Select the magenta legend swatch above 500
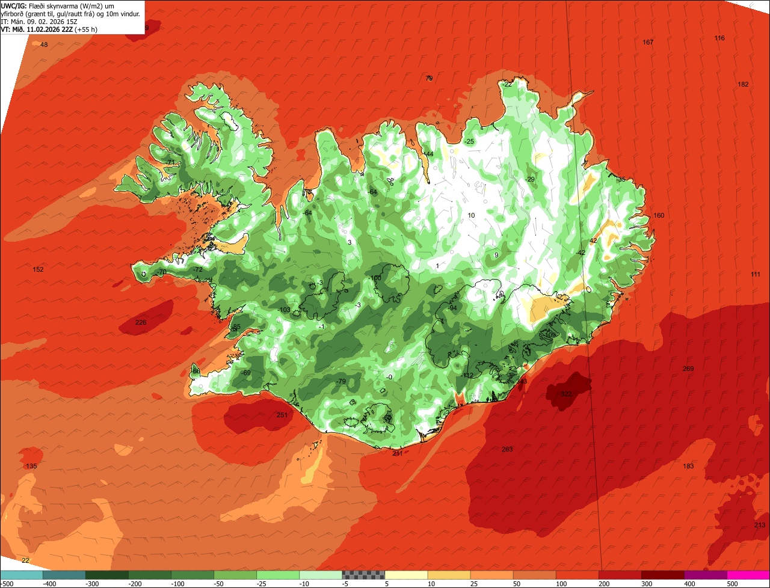The width and height of the screenshot is (770, 588). click(748, 575)
